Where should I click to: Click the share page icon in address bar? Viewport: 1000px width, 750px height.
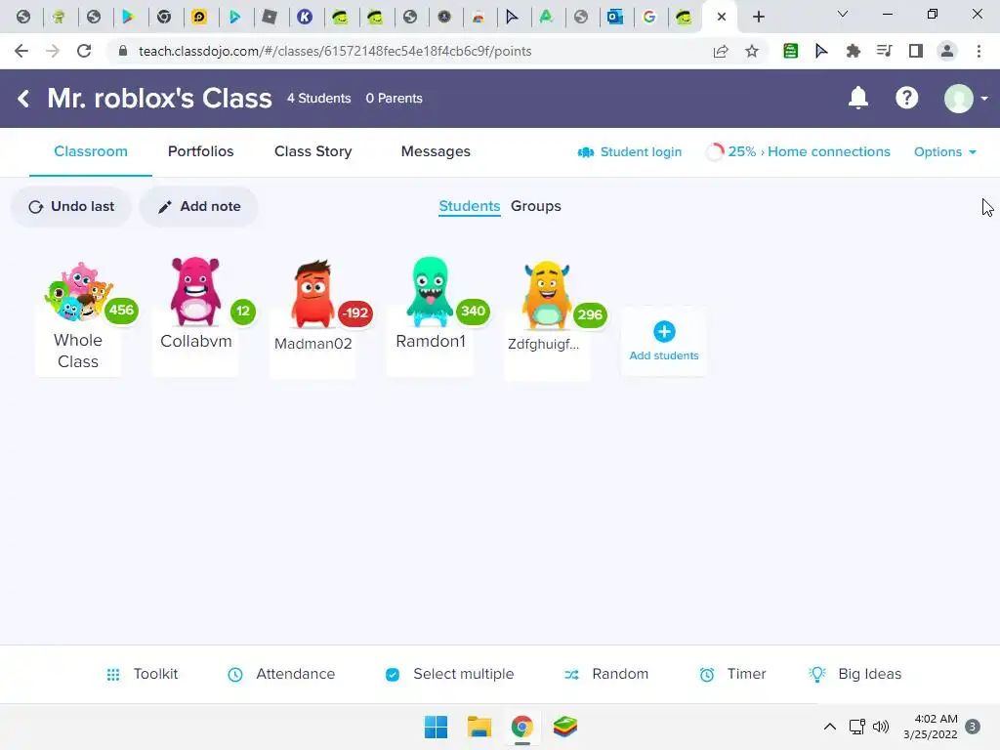click(721, 51)
